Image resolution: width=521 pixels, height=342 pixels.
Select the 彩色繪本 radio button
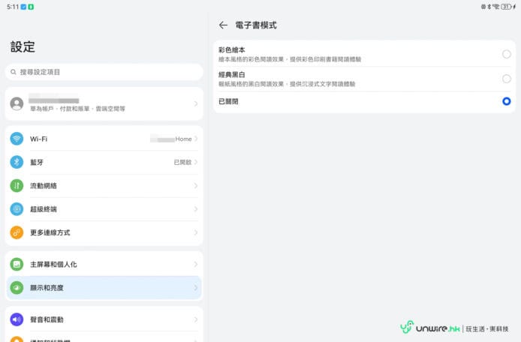coord(506,54)
